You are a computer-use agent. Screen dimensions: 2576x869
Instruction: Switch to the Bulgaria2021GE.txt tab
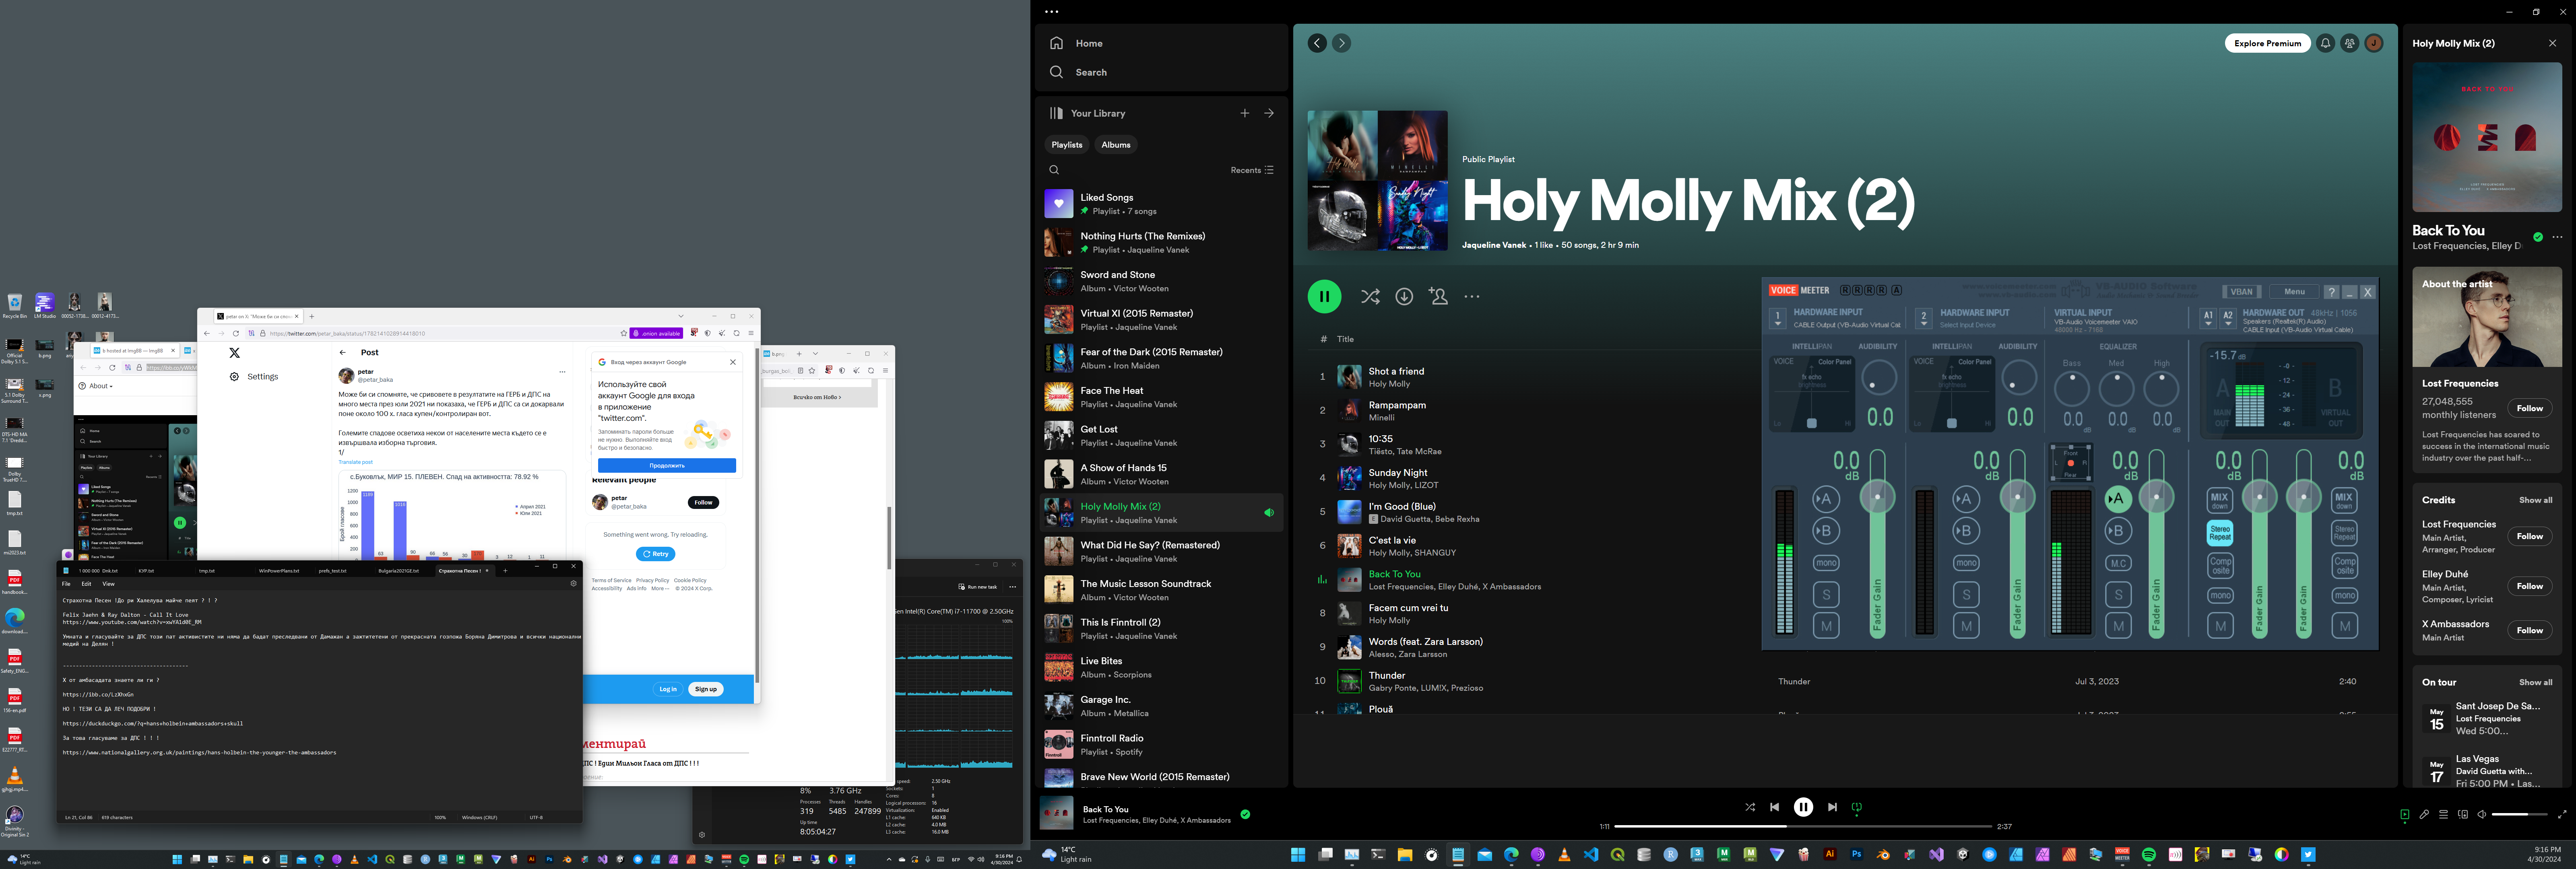tap(399, 570)
